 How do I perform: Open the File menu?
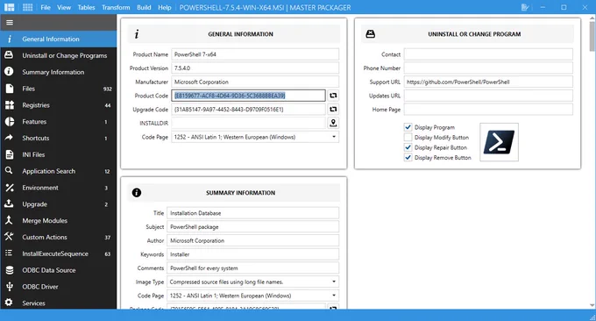tap(46, 7)
